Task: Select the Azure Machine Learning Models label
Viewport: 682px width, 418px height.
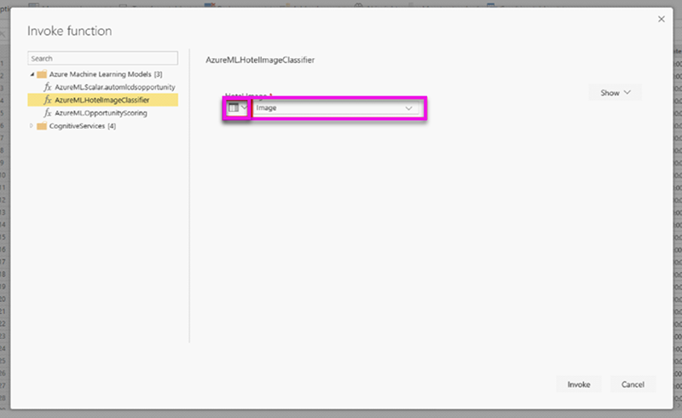Action: click(x=99, y=75)
